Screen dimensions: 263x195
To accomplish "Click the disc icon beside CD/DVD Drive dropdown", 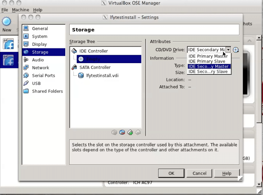I will pyautogui.click(x=236, y=50).
